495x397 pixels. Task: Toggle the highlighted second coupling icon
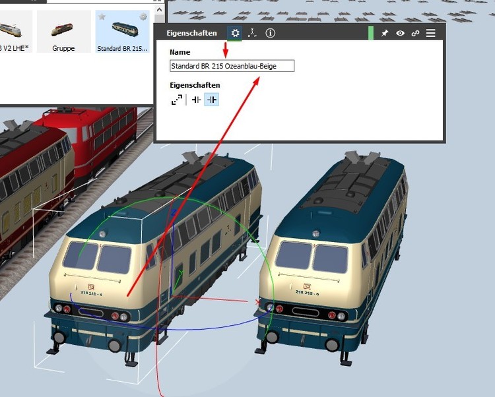point(211,100)
